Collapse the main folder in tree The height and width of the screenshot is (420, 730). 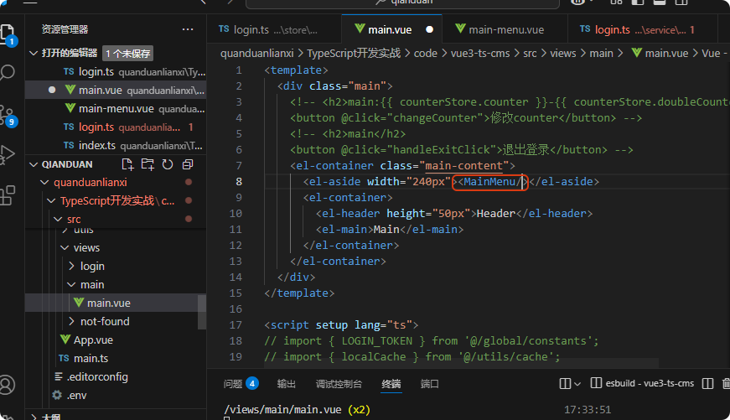pyautogui.click(x=71, y=284)
